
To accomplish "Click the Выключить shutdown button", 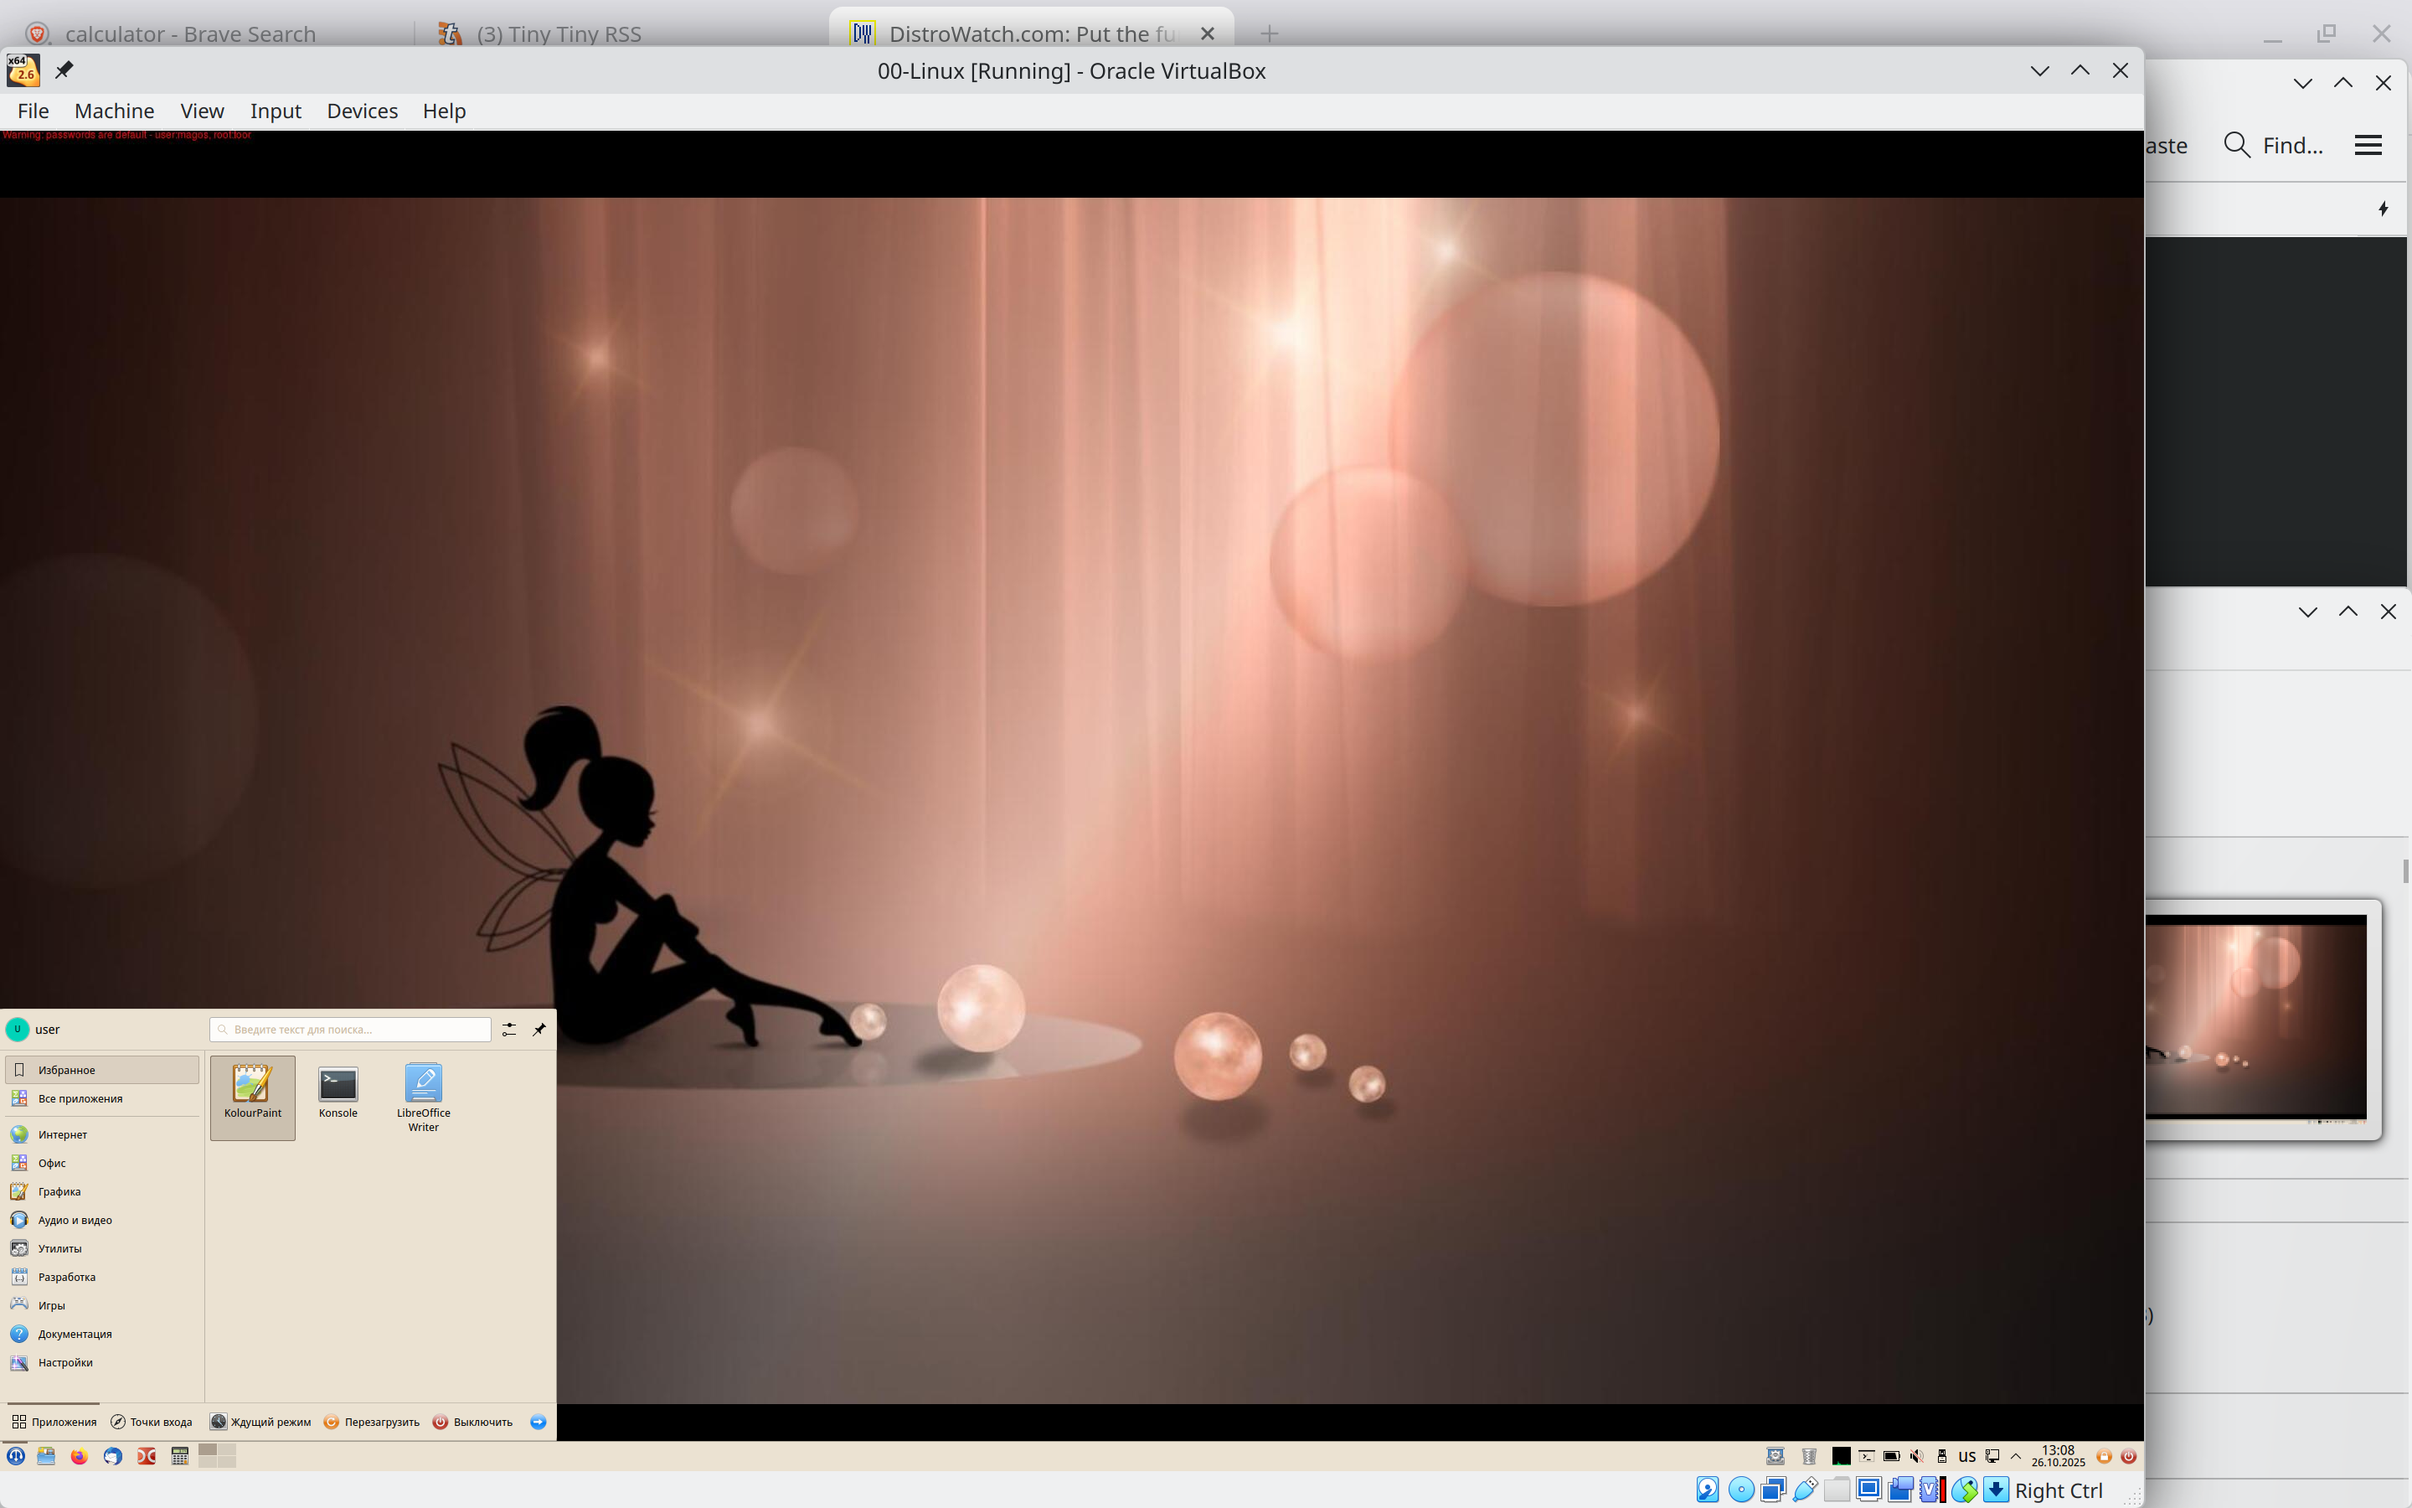I will click(473, 1421).
